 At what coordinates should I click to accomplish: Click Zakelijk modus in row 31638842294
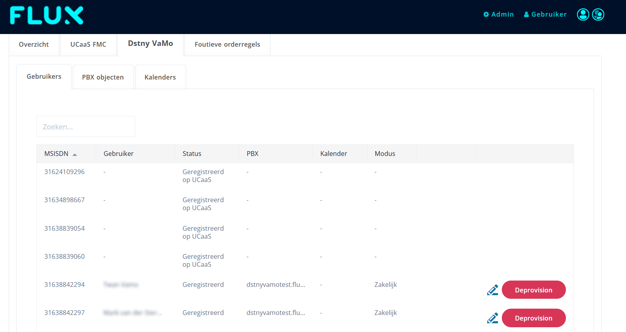click(386, 285)
